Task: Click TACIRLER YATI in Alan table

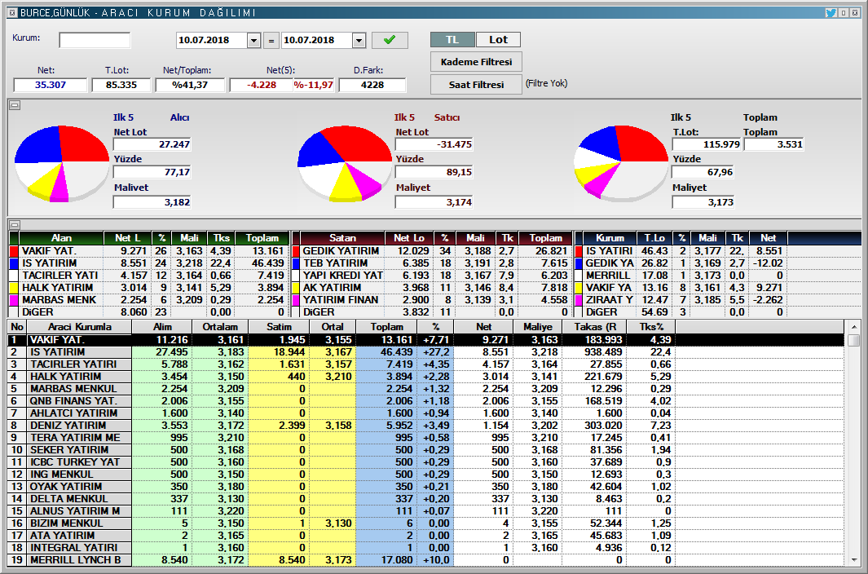Action: pyautogui.click(x=59, y=276)
